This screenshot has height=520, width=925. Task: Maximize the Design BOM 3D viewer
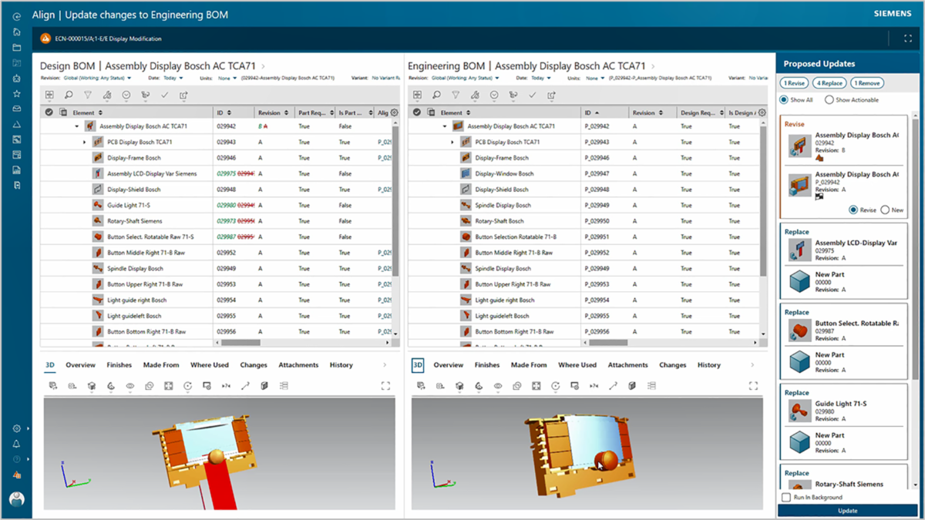tap(385, 385)
